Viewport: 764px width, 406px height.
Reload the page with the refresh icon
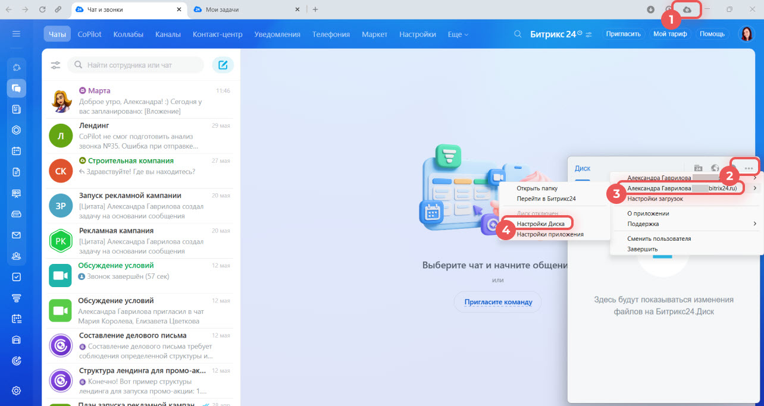tap(42, 10)
